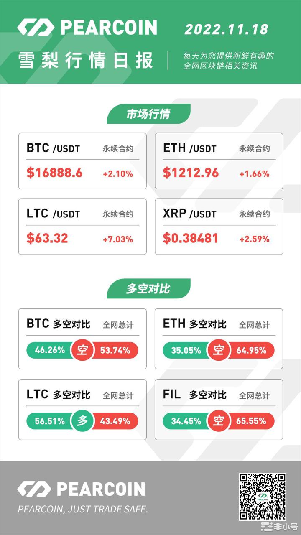Click the 雪梨行情日报 title text
Viewport: 301px width, 535px height.
(86, 61)
